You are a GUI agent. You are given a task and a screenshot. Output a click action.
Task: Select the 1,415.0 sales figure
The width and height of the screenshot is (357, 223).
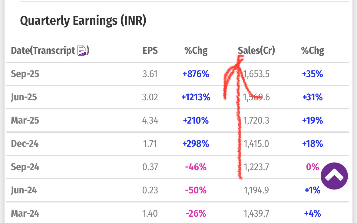(256, 144)
